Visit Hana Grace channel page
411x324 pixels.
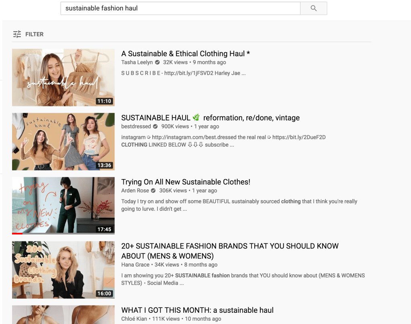tap(135, 265)
